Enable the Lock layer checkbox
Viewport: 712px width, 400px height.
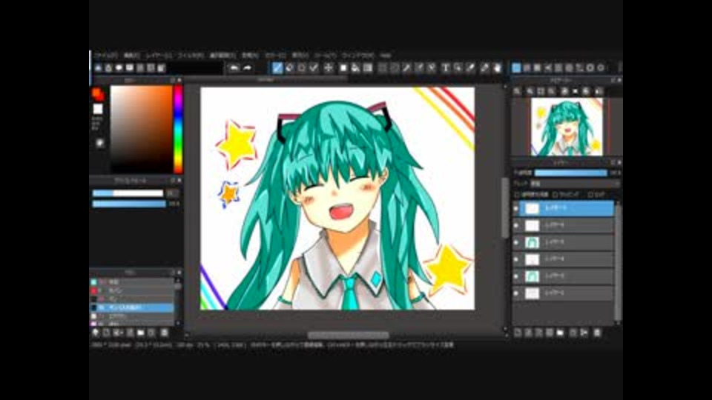pos(590,195)
